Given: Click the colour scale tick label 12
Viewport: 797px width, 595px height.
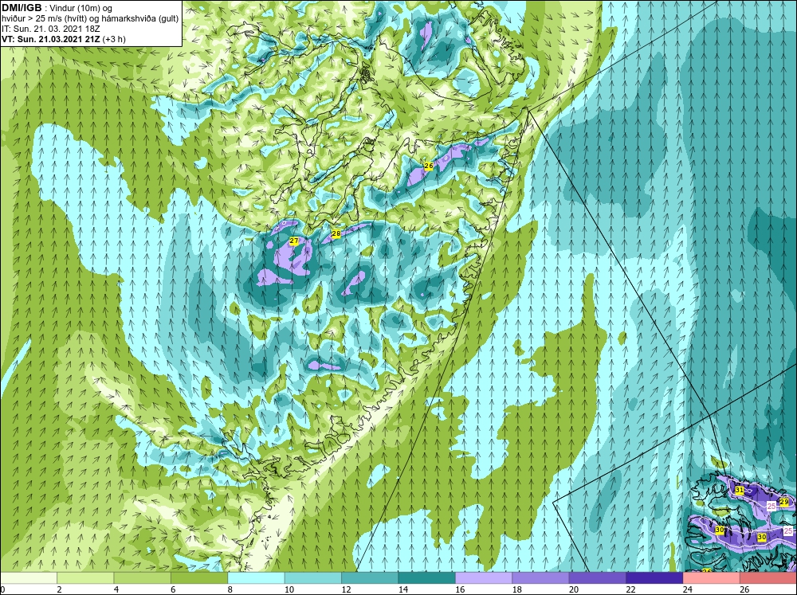Looking at the screenshot, I should [346, 589].
